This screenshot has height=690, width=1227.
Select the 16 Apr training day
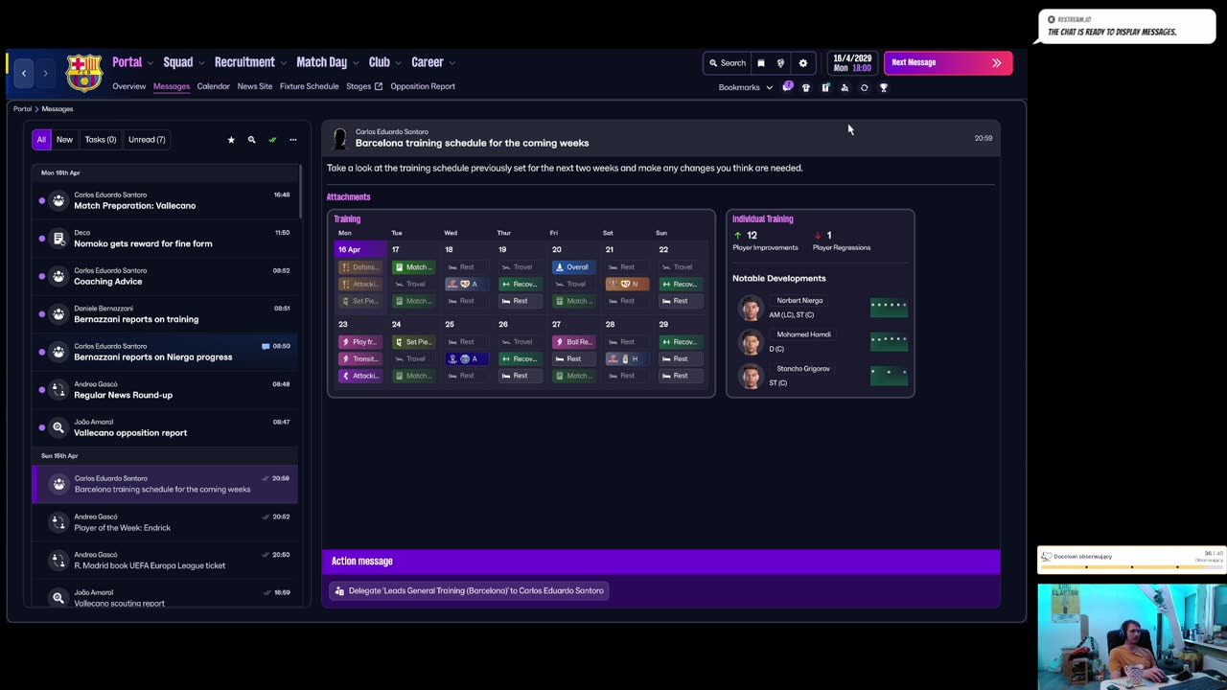click(360, 249)
